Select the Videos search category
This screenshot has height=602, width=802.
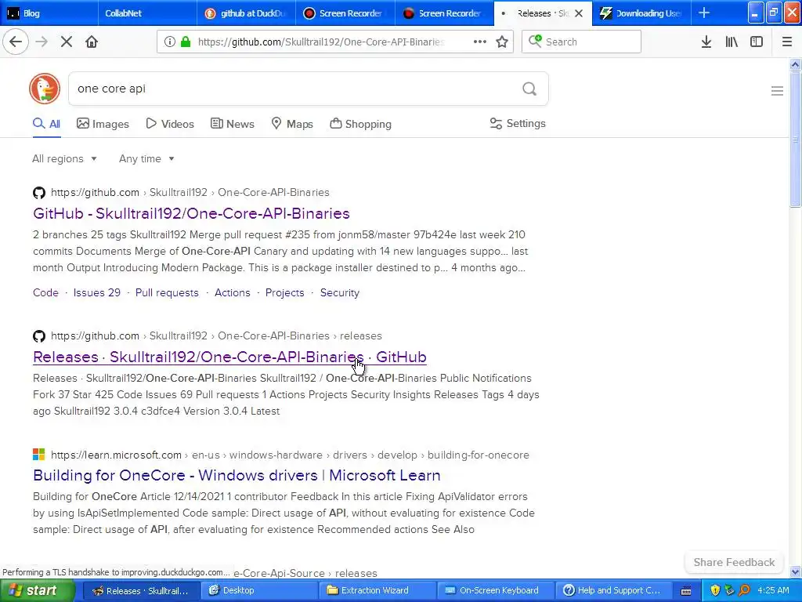click(170, 124)
